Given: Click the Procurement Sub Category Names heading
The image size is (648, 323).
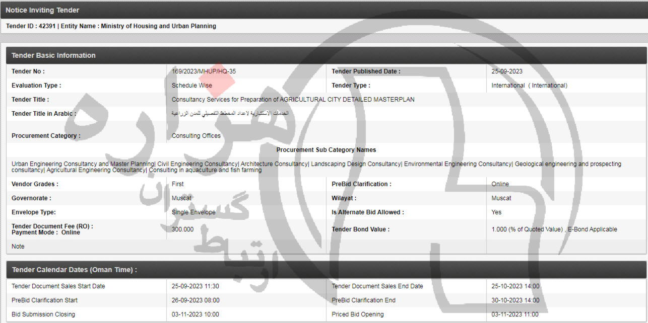Looking at the screenshot, I should point(326,150).
